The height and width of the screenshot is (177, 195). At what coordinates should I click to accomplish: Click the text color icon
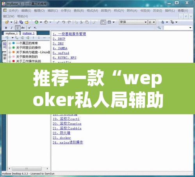pos(172,22)
